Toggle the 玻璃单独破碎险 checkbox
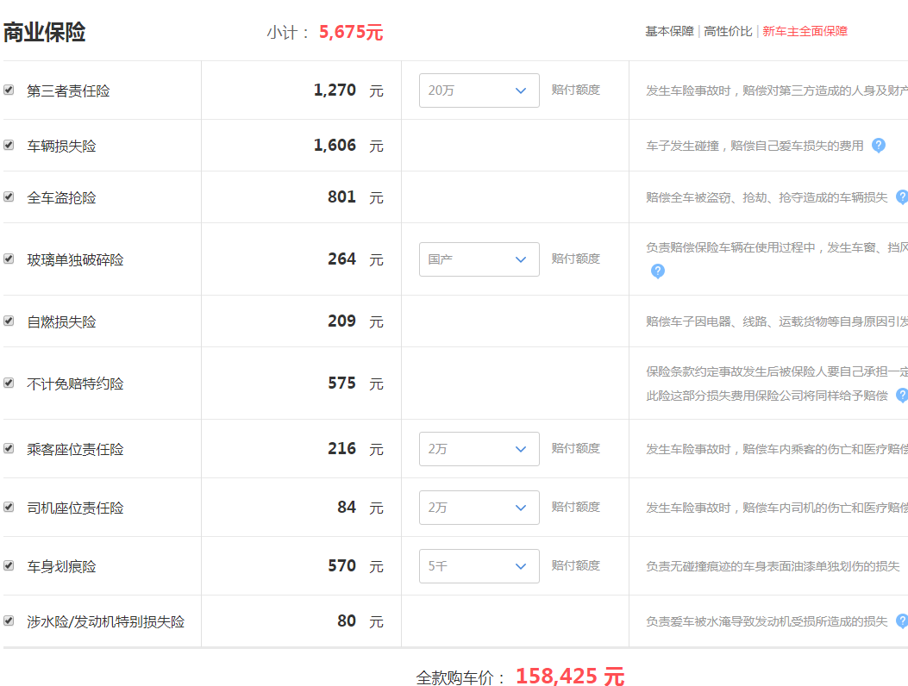908x686 pixels. [9, 259]
